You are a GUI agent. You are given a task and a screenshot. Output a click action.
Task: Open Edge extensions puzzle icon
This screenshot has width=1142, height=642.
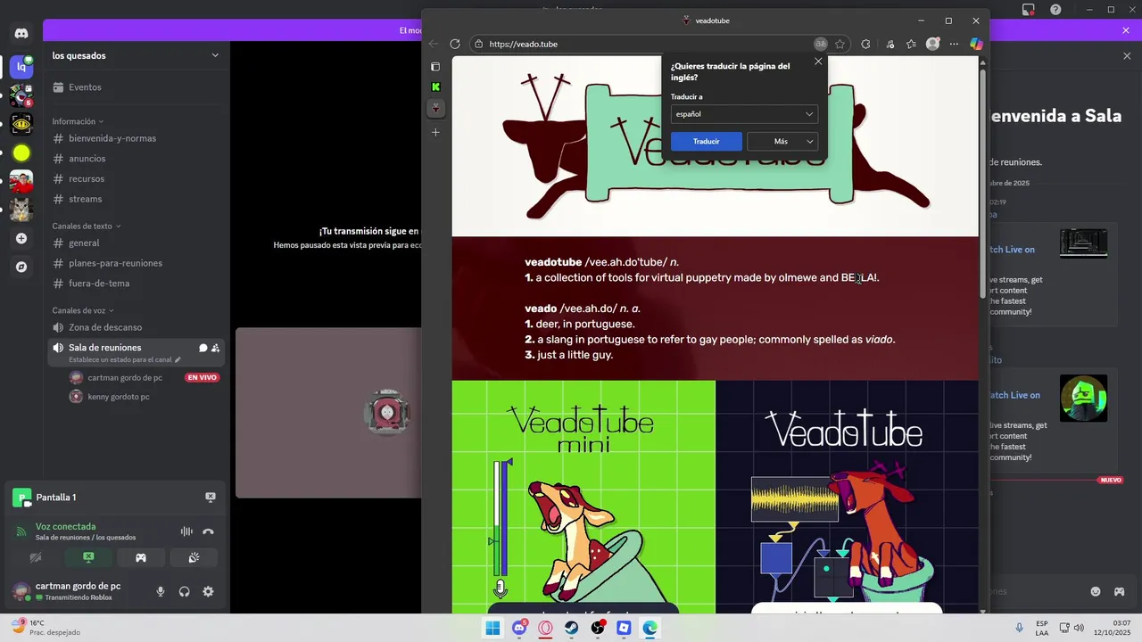[865, 44]
